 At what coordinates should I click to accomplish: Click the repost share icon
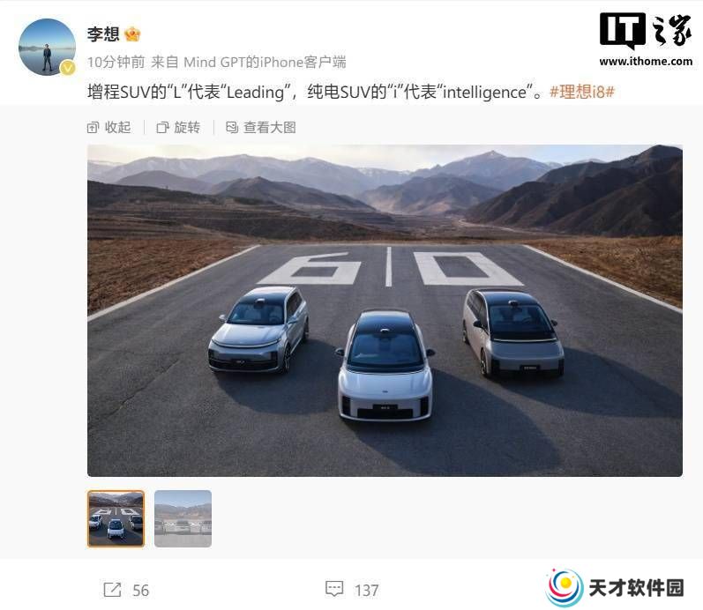tap(112, 590)
